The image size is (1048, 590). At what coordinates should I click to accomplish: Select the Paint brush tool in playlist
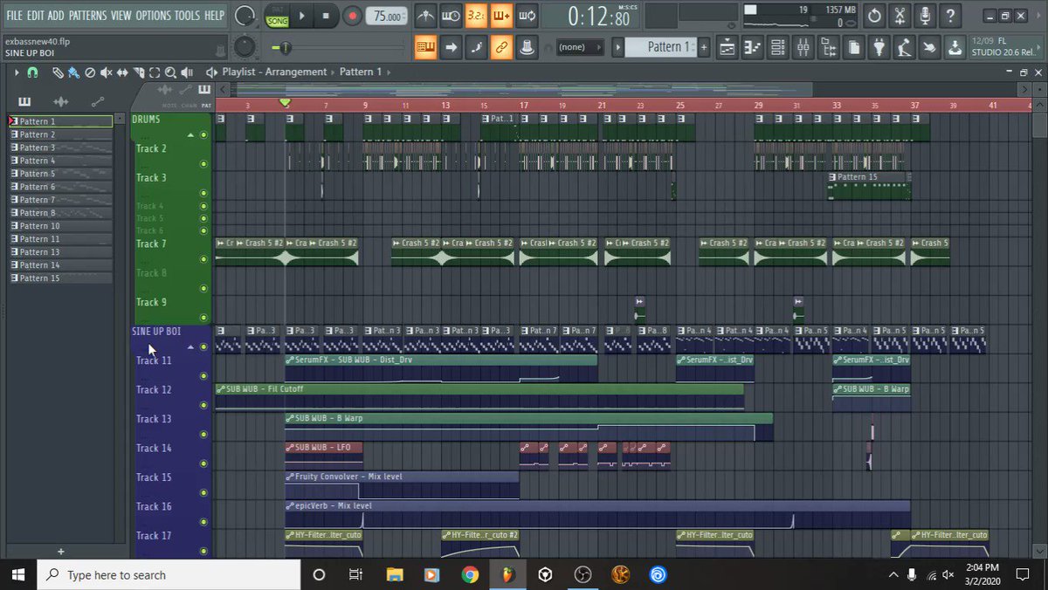click(x=73, y=72)
